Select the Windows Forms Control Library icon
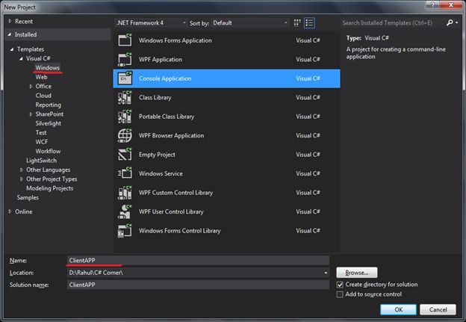This screenshot has height=322, width=466. pyautogui.click(x=125, y=230)
